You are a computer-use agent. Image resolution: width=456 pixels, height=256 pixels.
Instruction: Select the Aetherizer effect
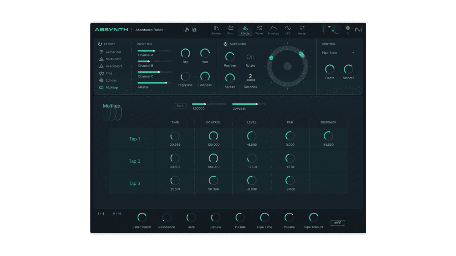point(113,52)
